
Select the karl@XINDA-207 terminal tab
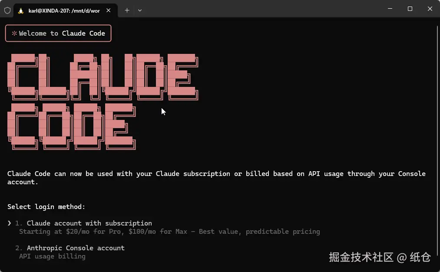click(66, 11)
